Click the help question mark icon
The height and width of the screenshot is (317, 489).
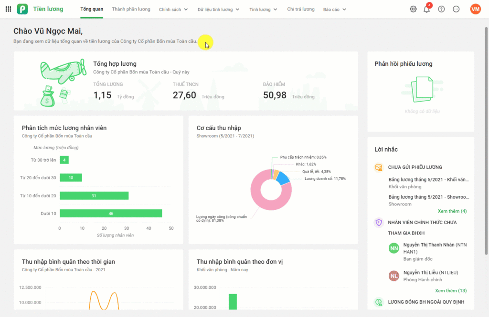441,9
